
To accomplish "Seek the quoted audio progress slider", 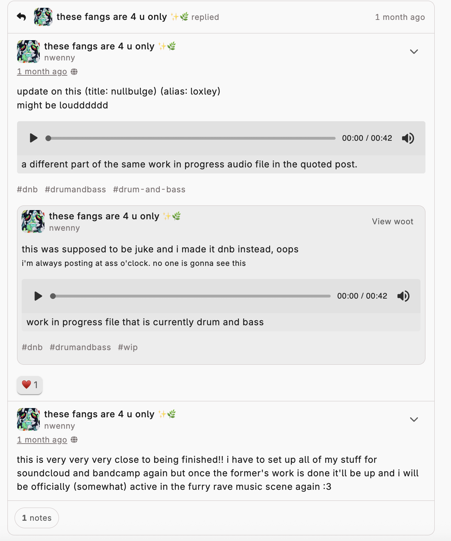I will (x=192, y=296).
